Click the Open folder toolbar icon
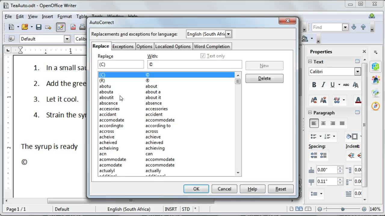This screenshot has height=216, width=385. pos(25,27)
